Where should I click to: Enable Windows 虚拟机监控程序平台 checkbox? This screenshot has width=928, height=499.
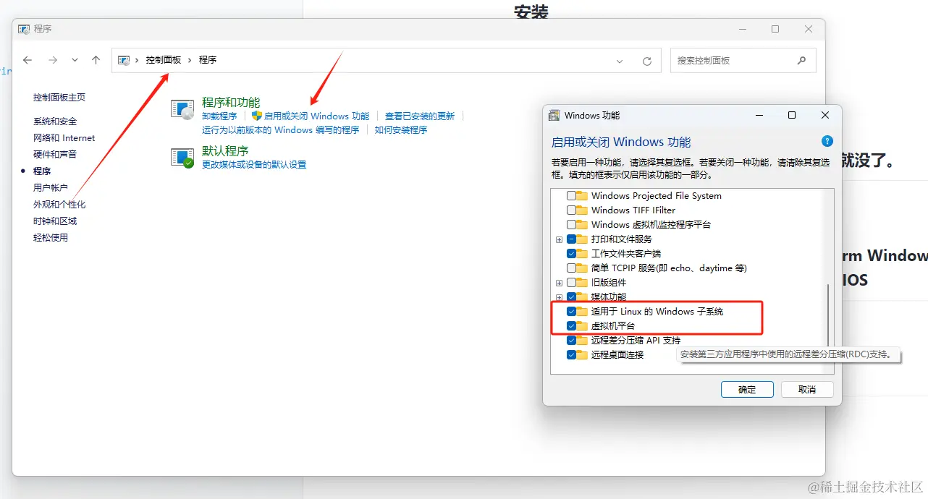(x=571, y=225)
